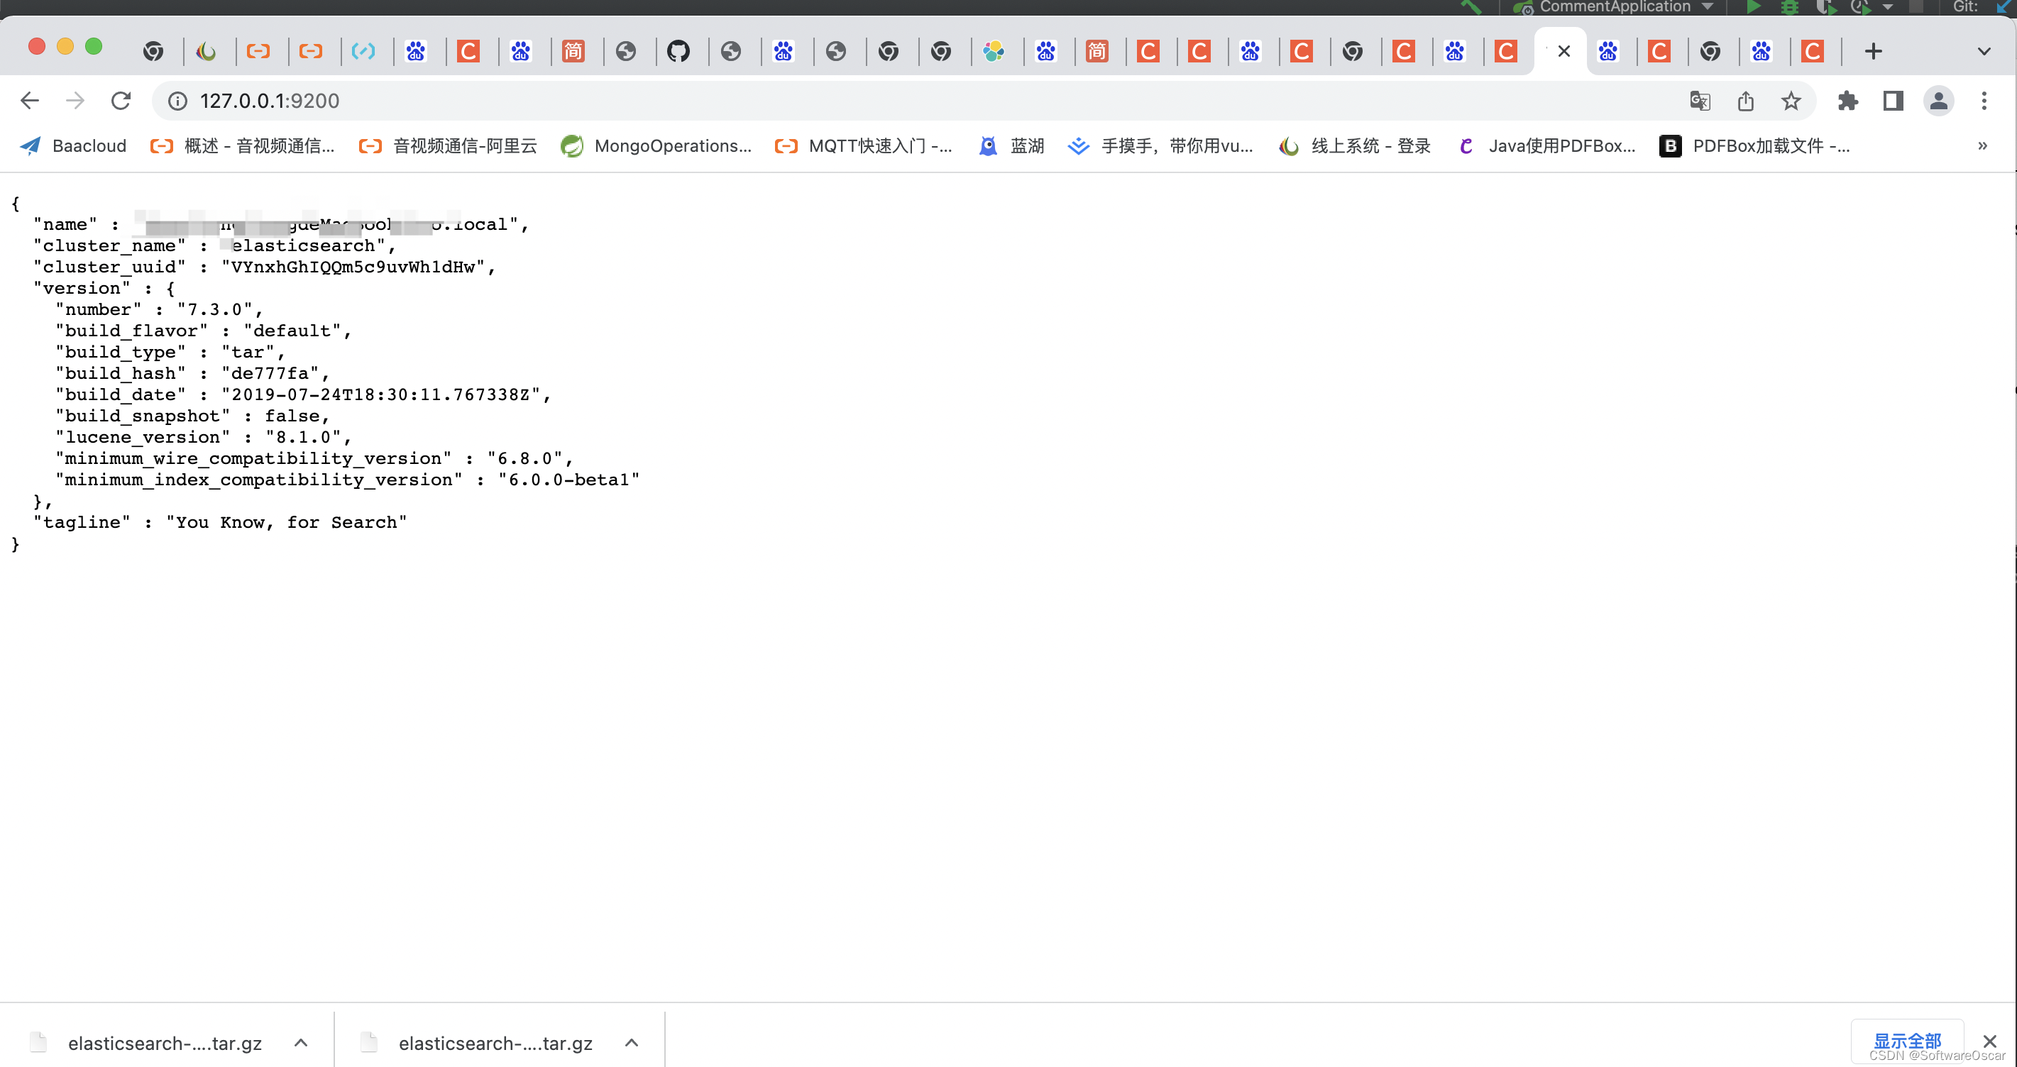Click the browser reload page icon
The height and width of the screenshot is (1067, 2017).
tap(121, 101)
